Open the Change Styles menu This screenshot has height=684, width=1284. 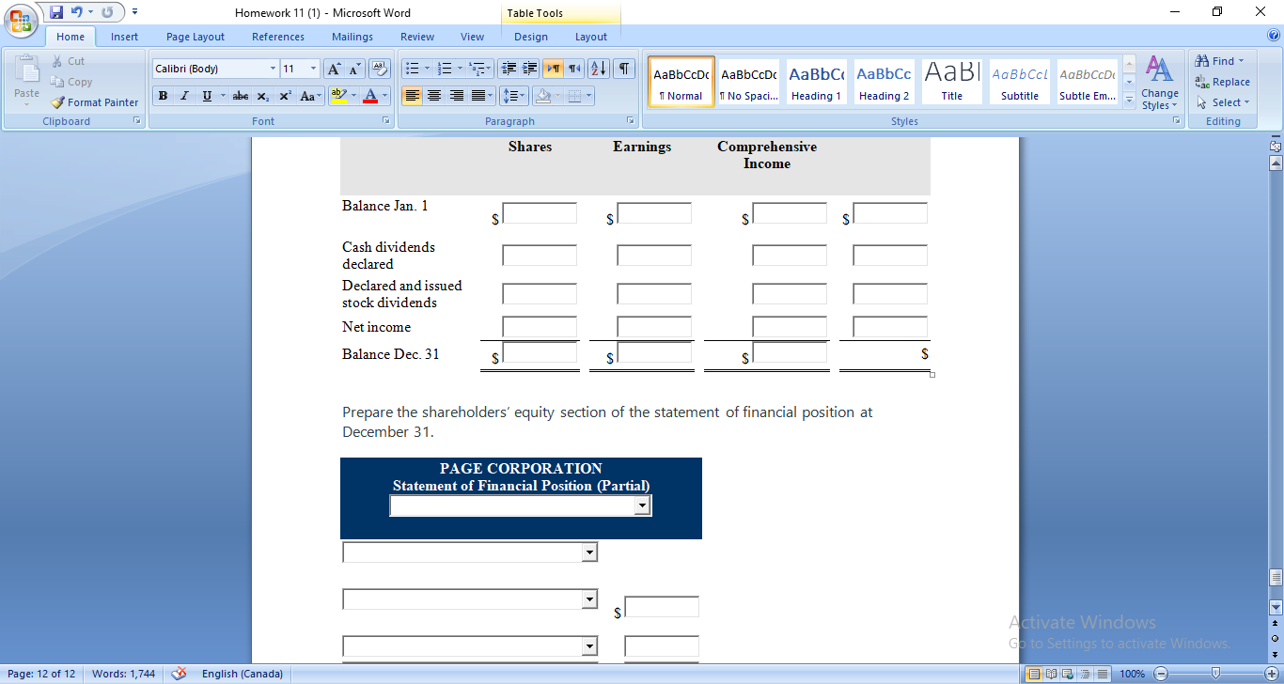[1160, 83]
